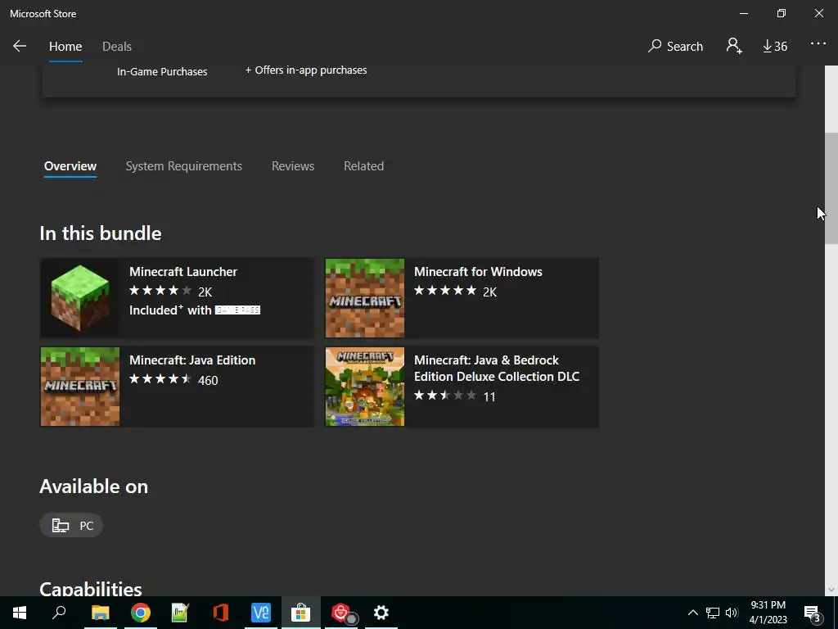Select the Related tab
Image resolution: width=838 pixels, height=629 pixels.
(364, 166)
